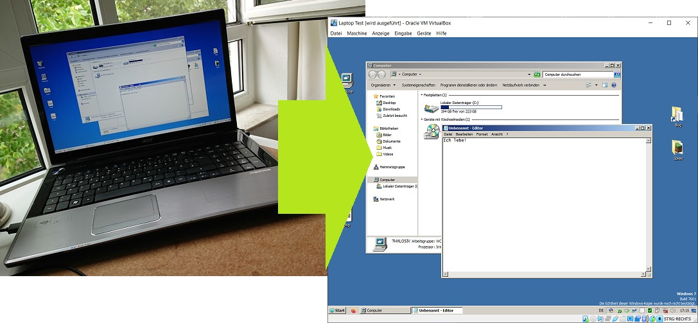This screenshot has height=323, width=698.
Task: Open the Blog folder shortcut on desktop
Action: 677,114
